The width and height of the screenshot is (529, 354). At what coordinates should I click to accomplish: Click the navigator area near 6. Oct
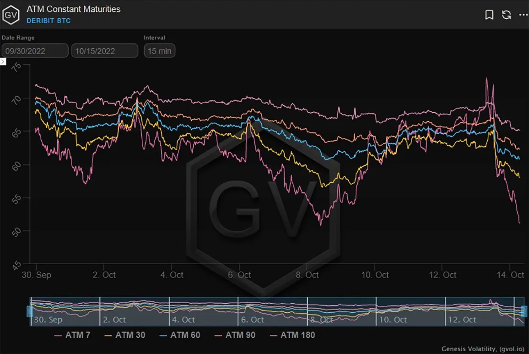(x=252, y=320)
